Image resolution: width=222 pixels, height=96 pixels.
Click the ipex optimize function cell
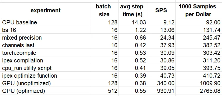[46, 76]
